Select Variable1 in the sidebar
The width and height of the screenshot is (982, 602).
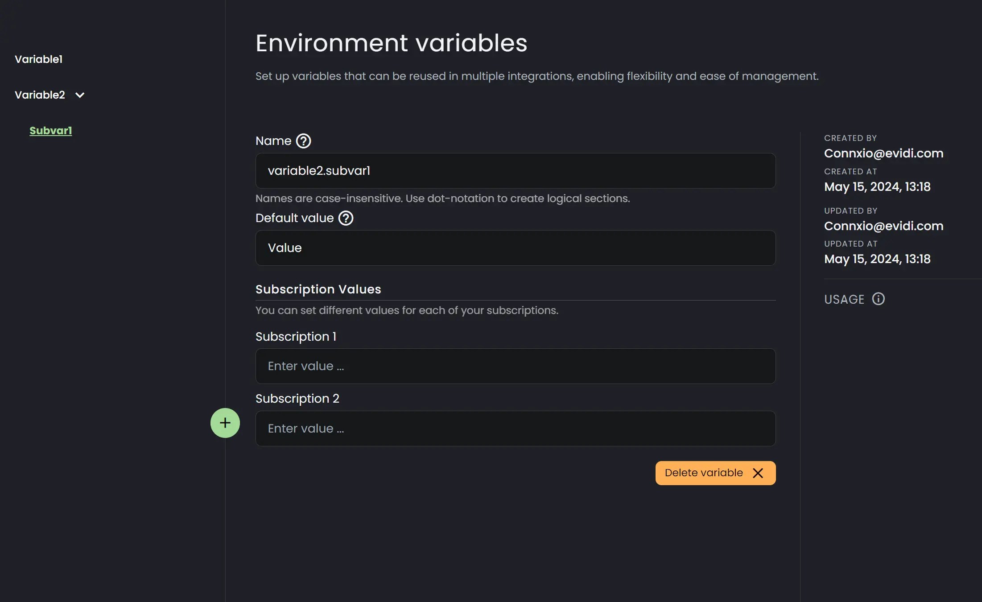(x=38, y=59)
